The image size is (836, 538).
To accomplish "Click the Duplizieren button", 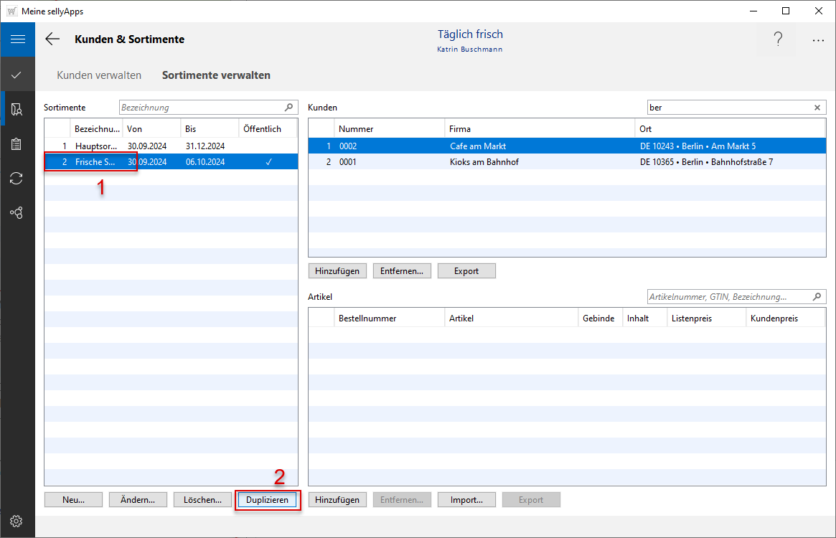I will tap(267, 500).
